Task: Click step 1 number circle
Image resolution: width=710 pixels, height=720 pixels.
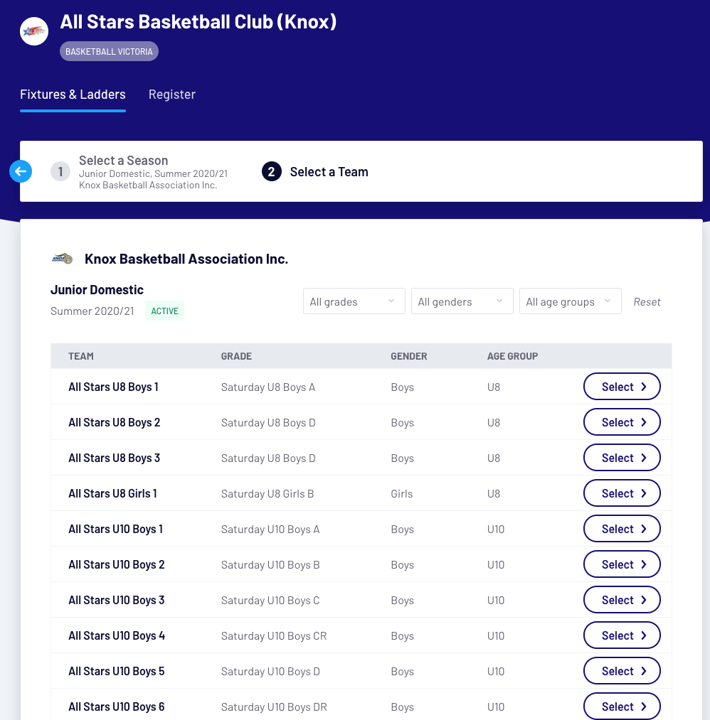Action: [x=60, y=171]
